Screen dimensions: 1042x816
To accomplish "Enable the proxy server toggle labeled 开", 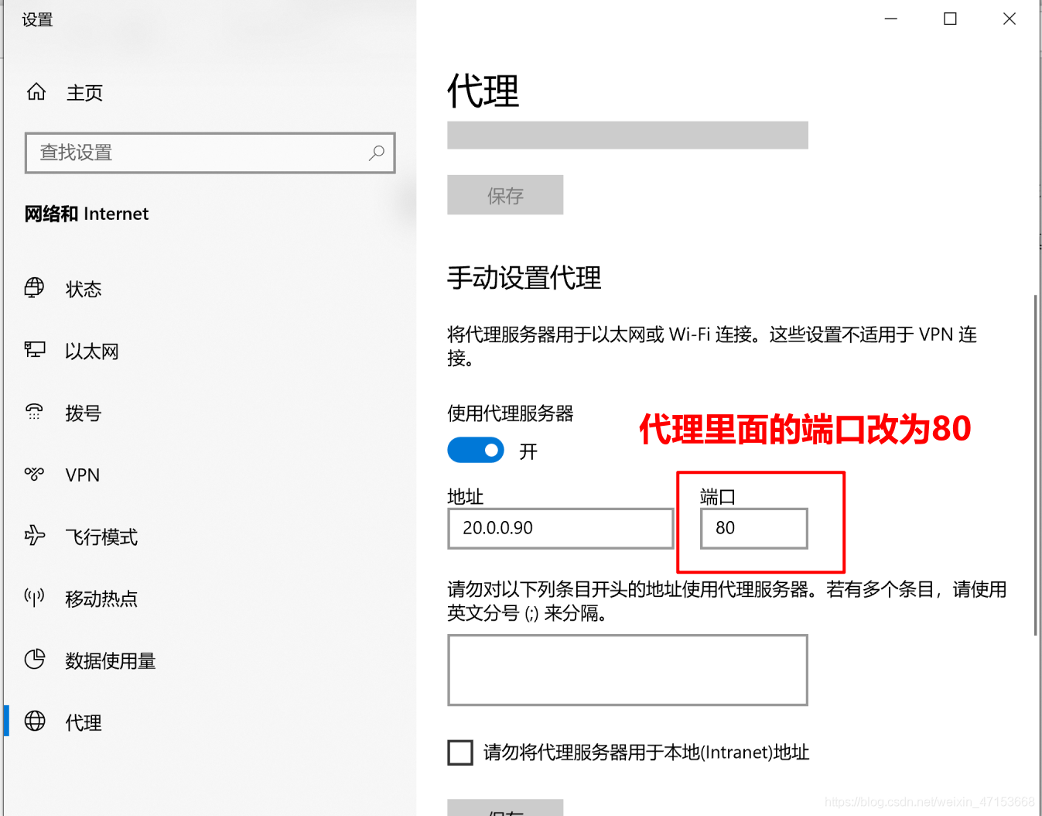I will pyautogui.click(x=476, y=450).
